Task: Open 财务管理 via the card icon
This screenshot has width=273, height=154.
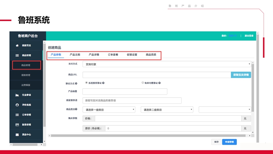Action: (x=17, y=125)
